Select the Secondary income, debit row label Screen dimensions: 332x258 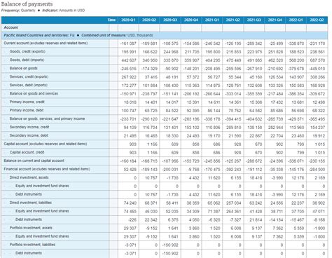(29, 135)
